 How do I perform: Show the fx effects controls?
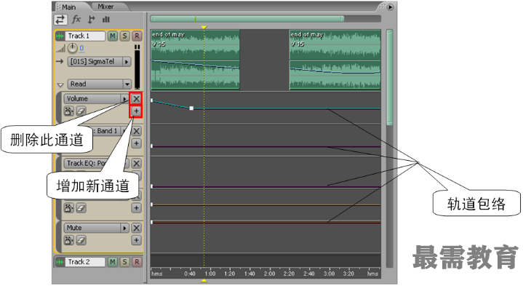(x=76, y=20)
